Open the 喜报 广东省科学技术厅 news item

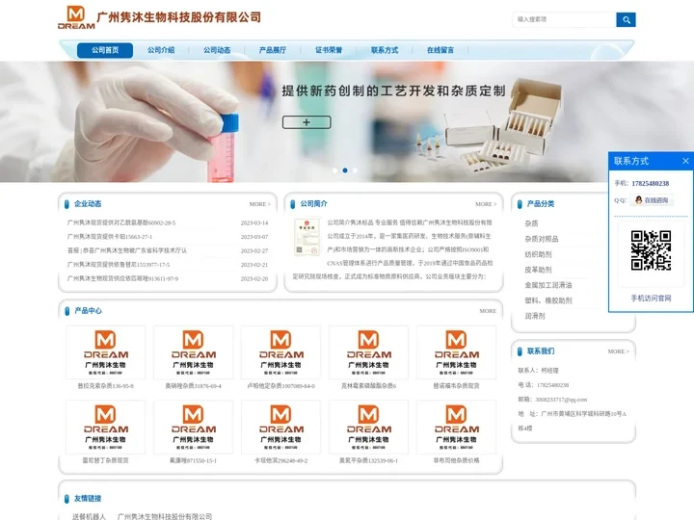(127, 250)
